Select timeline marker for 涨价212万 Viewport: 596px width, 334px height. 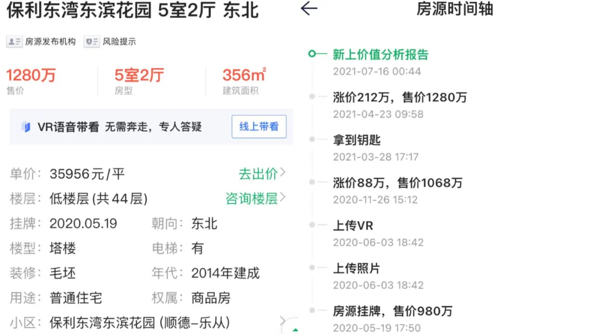[x=312, y=97]
